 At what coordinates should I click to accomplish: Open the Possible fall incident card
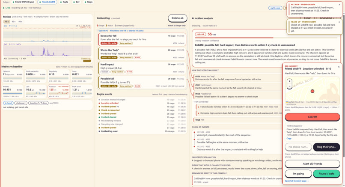click(x=142, y=82)
